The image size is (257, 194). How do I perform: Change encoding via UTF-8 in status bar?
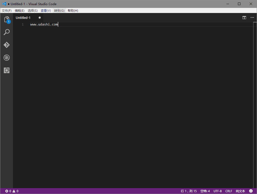[x=218, y=191]
